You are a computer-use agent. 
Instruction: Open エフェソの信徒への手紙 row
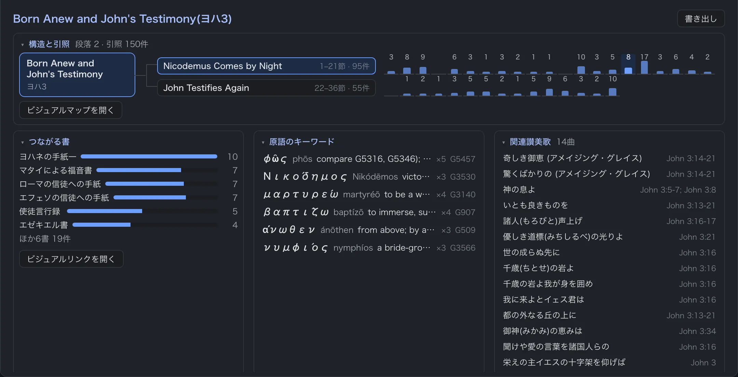[x=128, y=198]
